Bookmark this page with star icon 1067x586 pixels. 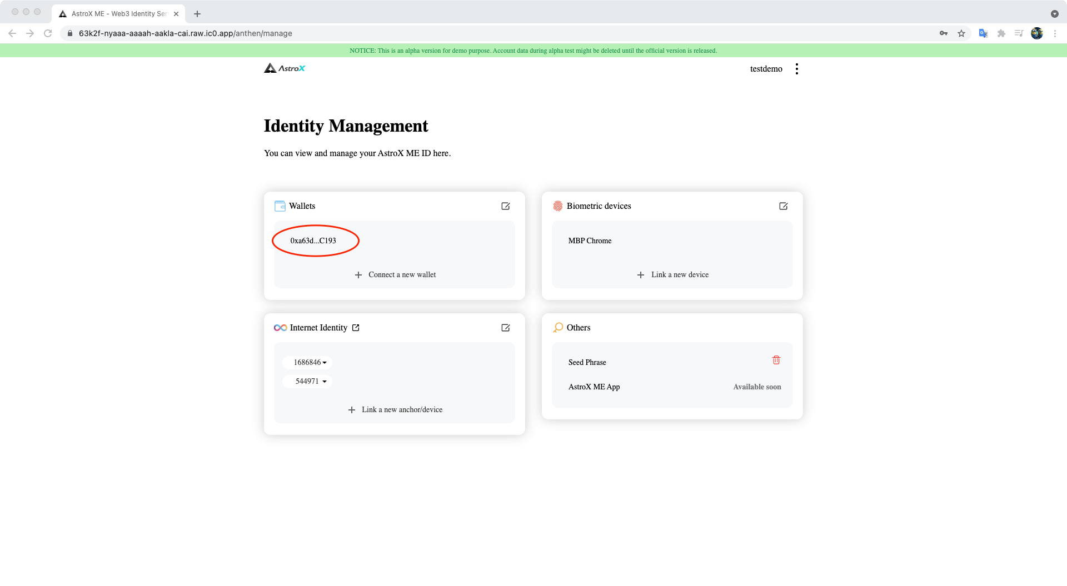[961, 33]
